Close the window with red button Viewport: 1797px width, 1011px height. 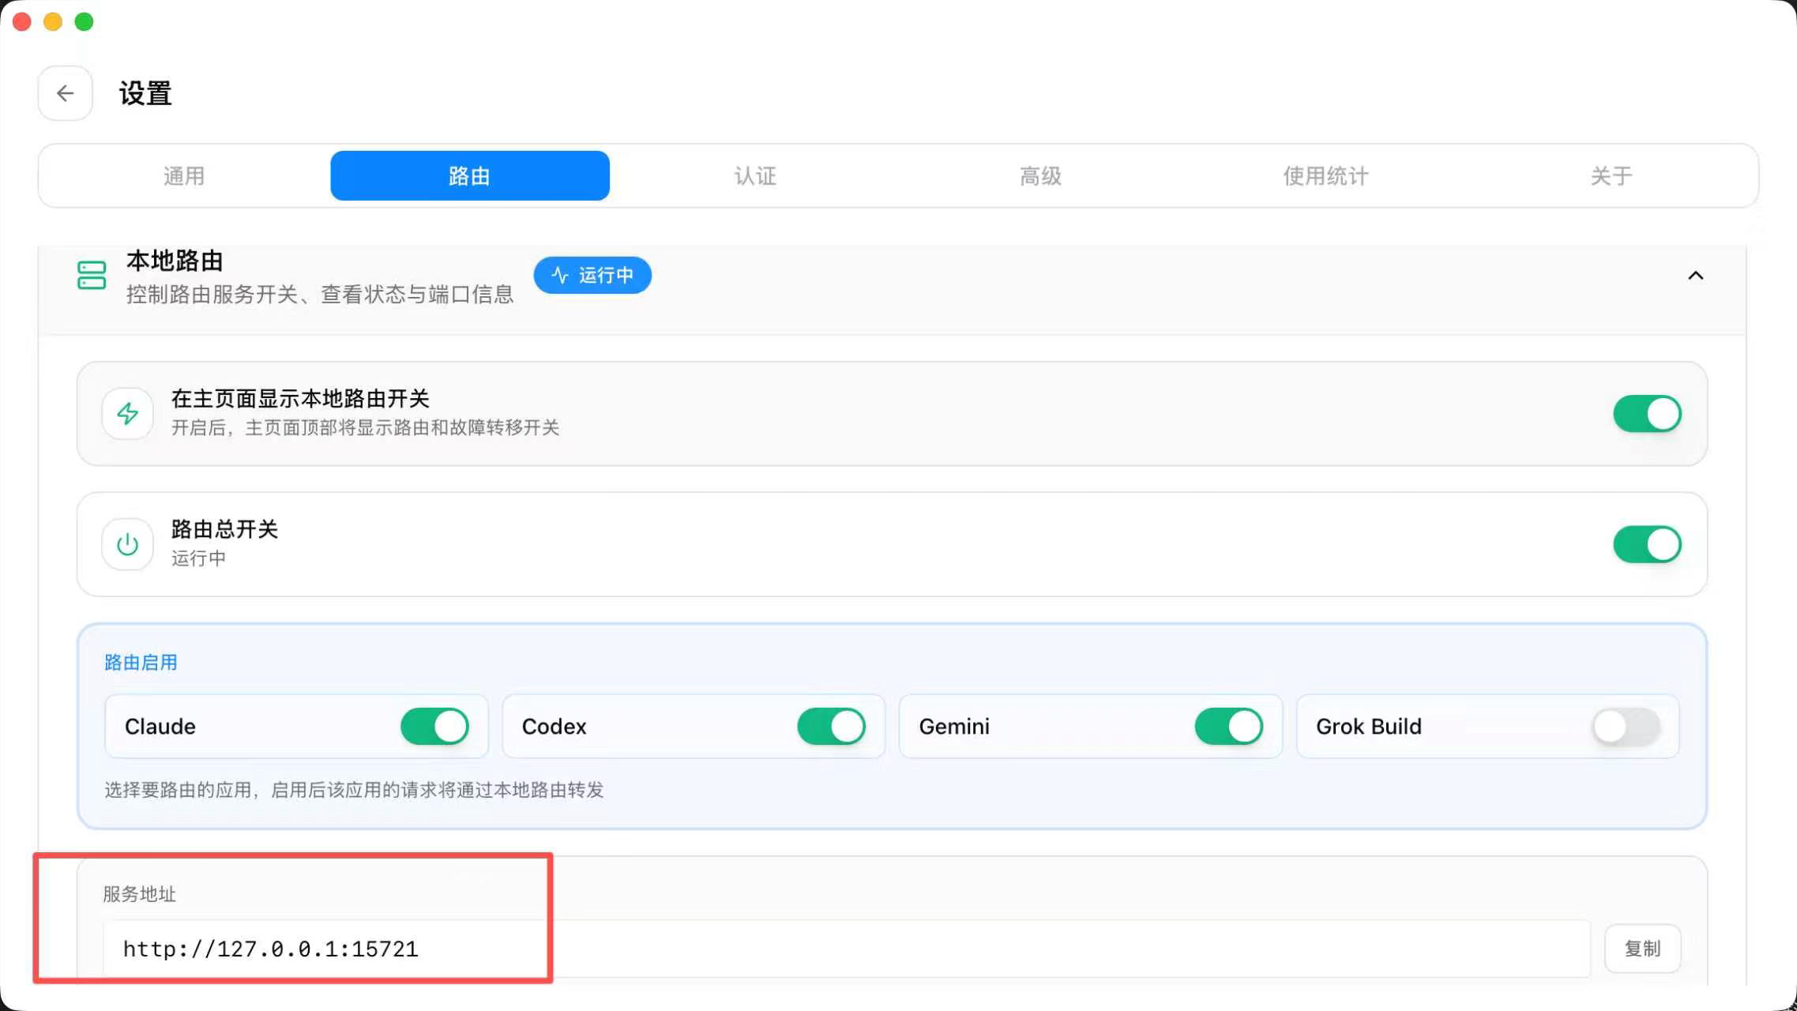(x=22, y=21)
